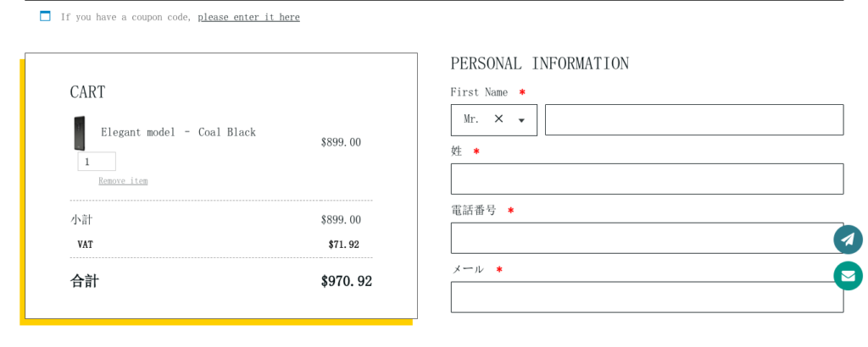
Task: Click the 合計 total amount $970.92
Action: (347, 281)
